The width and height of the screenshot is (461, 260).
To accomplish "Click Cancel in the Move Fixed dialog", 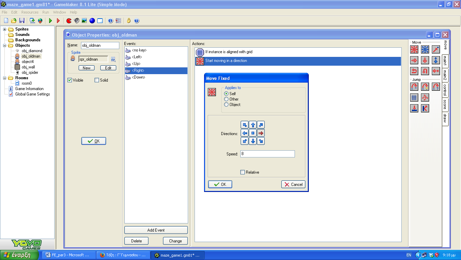I will (293, 185).
